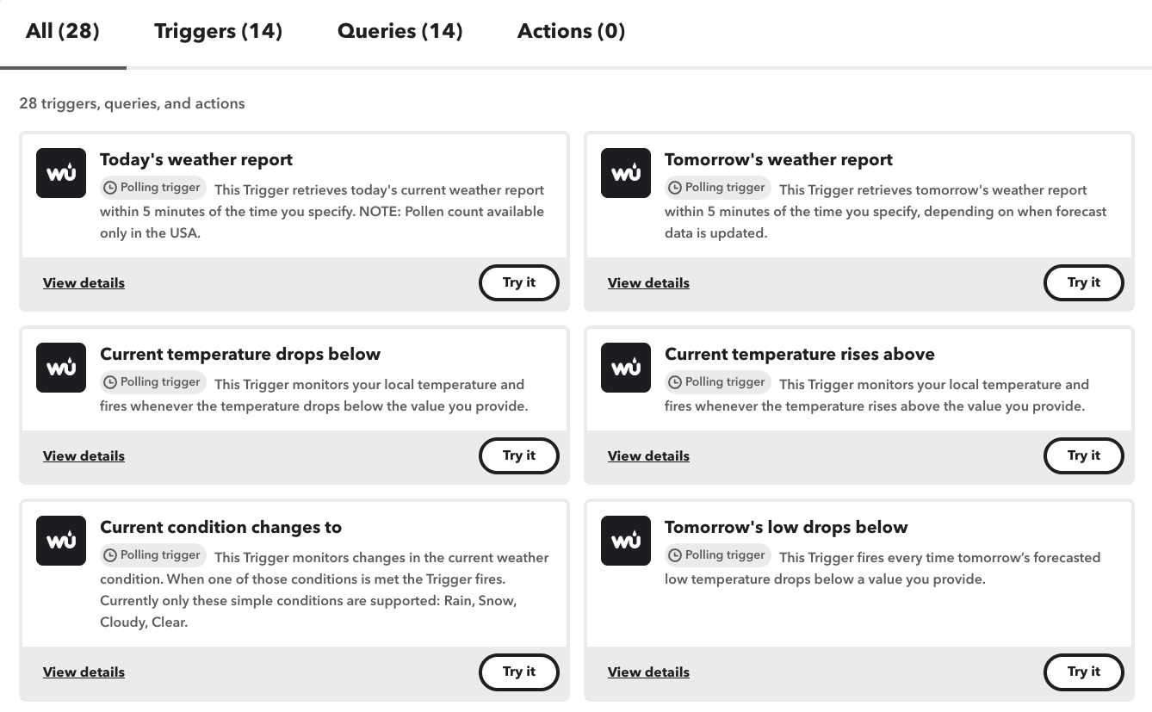This screenshot has height=712, width=1152.
Task: Open View details for Today's weather report
Action: (x=84, y=283)
